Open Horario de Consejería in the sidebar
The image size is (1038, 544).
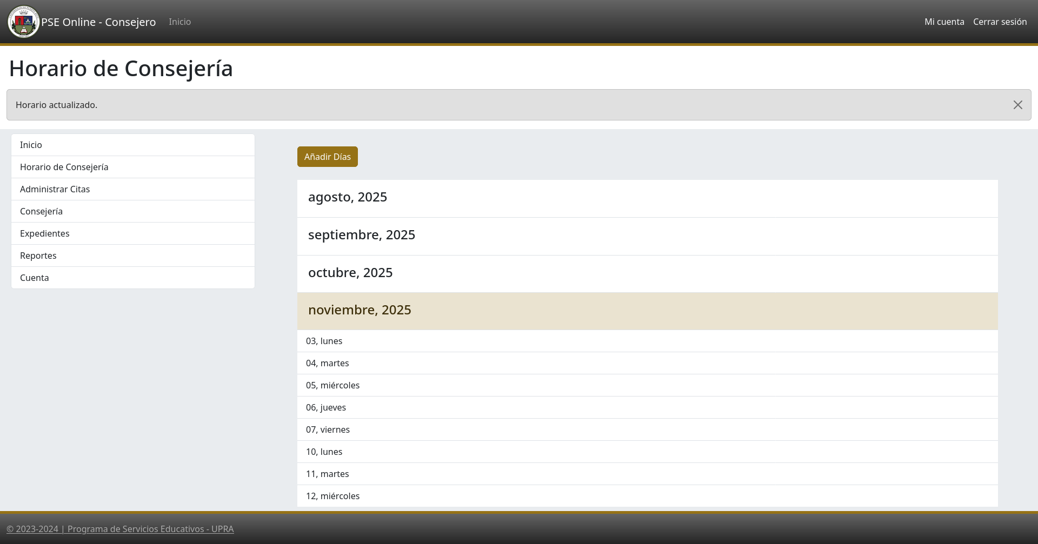click(133, 167)
